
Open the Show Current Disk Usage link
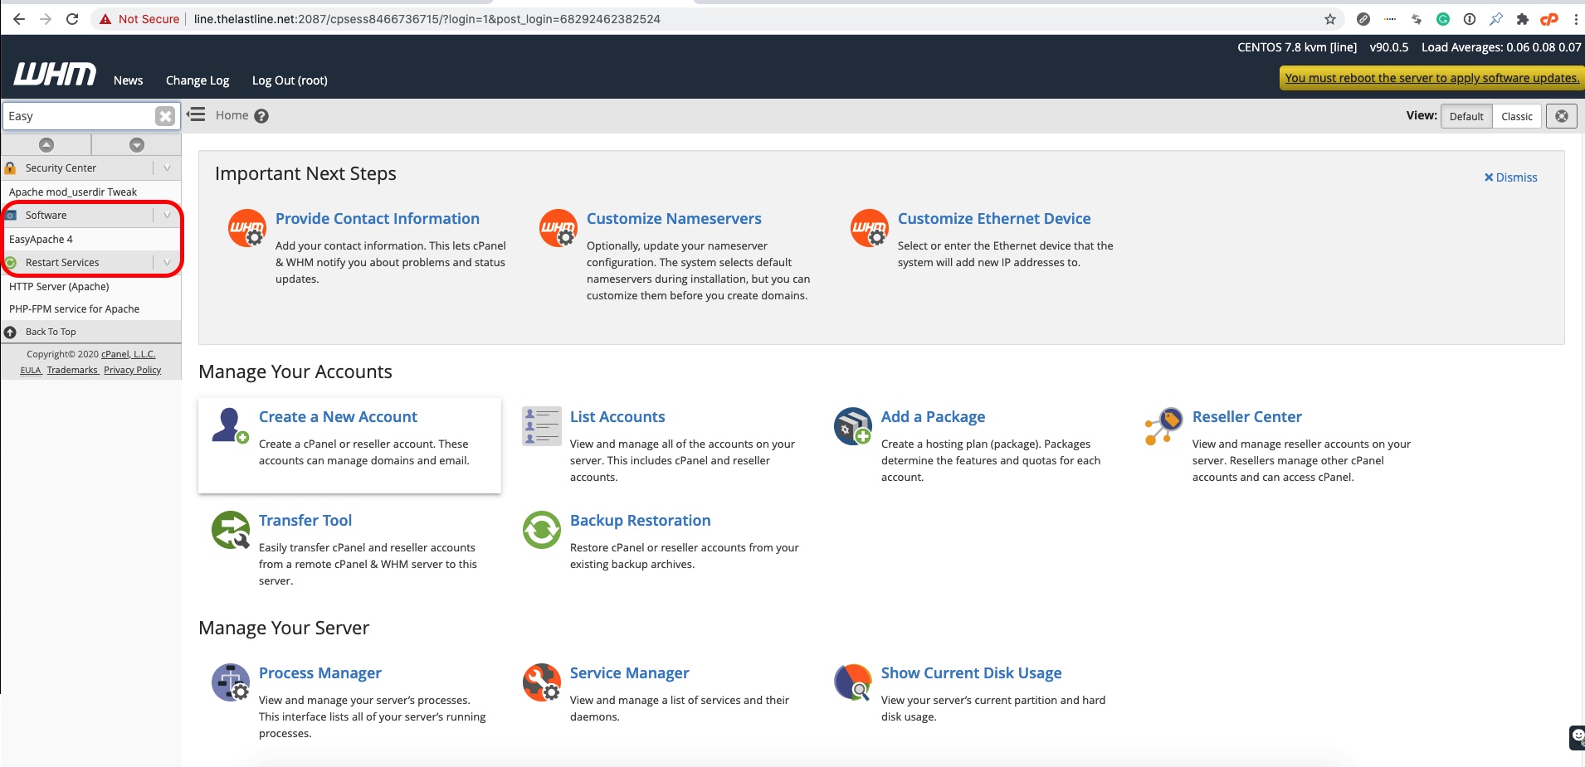971,673
